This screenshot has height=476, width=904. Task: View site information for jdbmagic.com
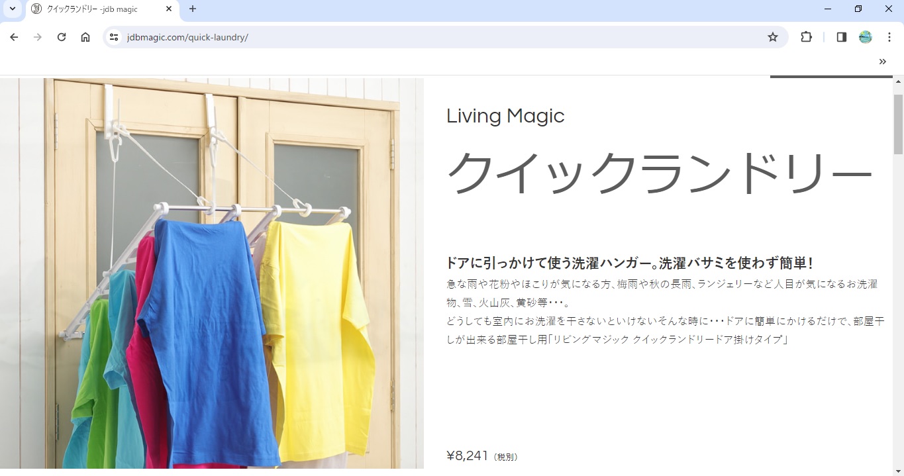coord(114,37)
